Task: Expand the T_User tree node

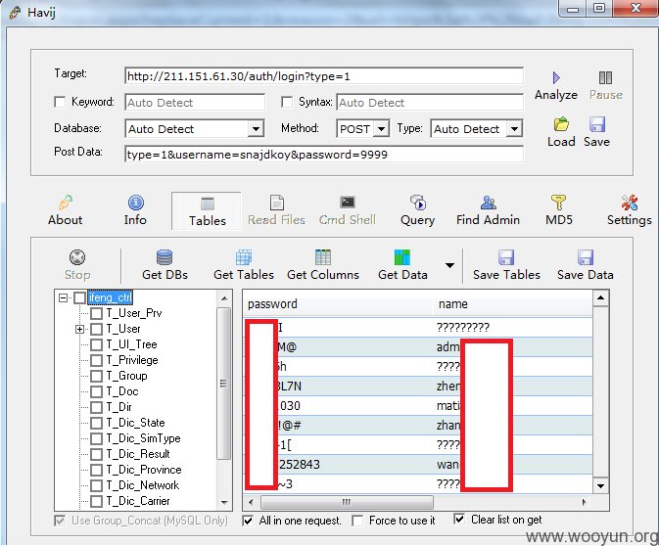Action: click(x=80, y=329)
